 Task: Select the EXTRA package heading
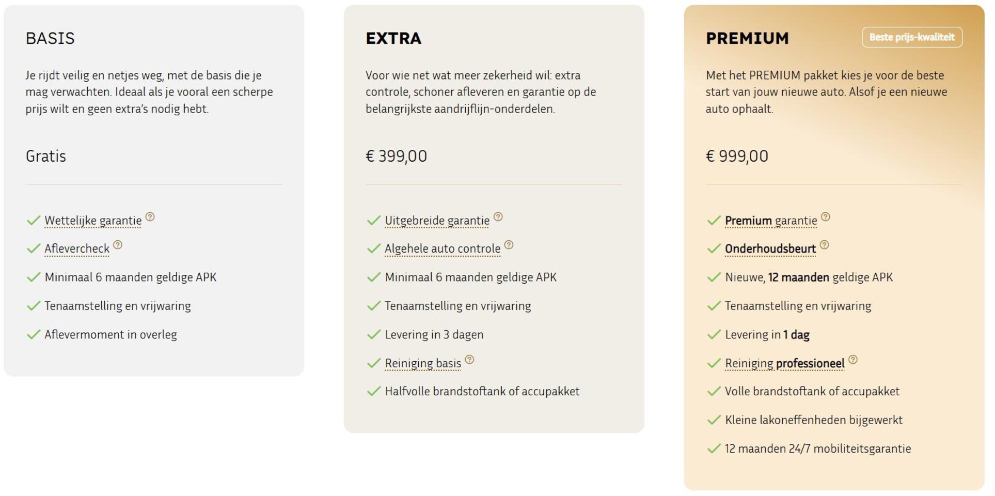(x=393, y=38)
